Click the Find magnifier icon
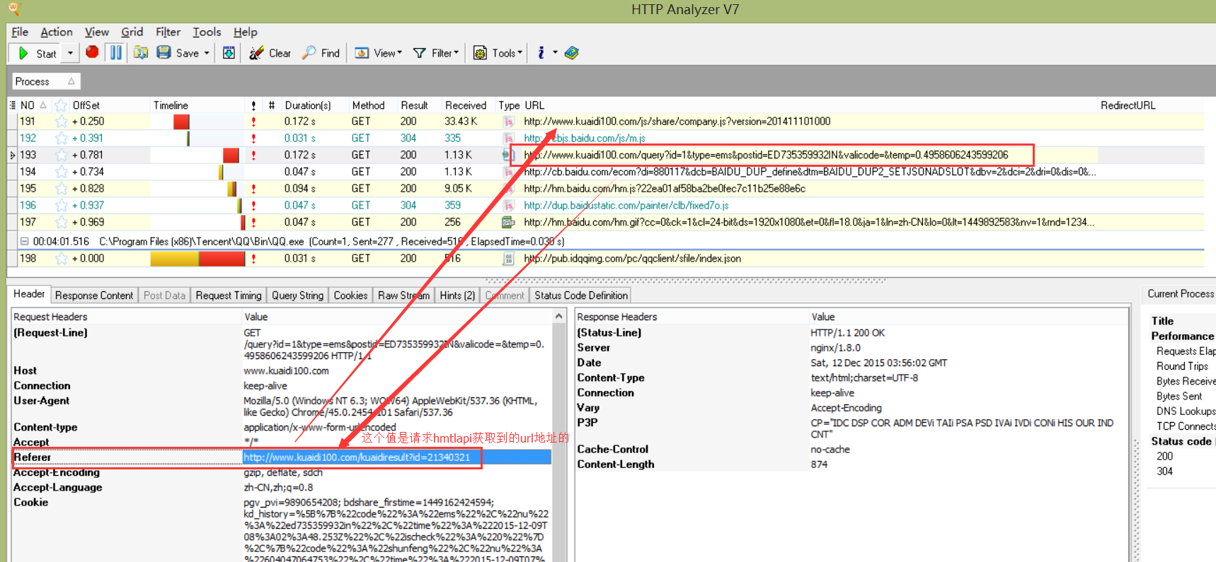The width and height of the screenshot is (1216, 562). tap(309, 53)
